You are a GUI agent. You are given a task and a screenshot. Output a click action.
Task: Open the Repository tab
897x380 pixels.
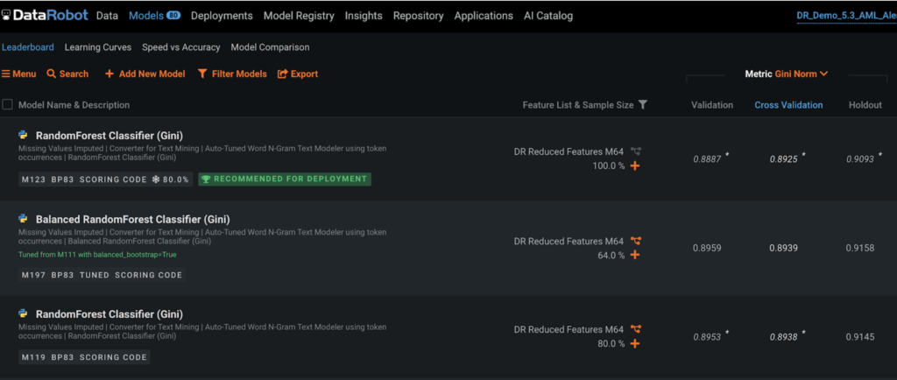[x=418, y=16]
